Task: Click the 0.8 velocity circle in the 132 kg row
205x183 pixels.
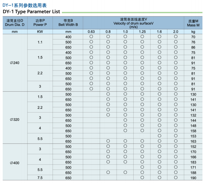Action: point(108,115)
